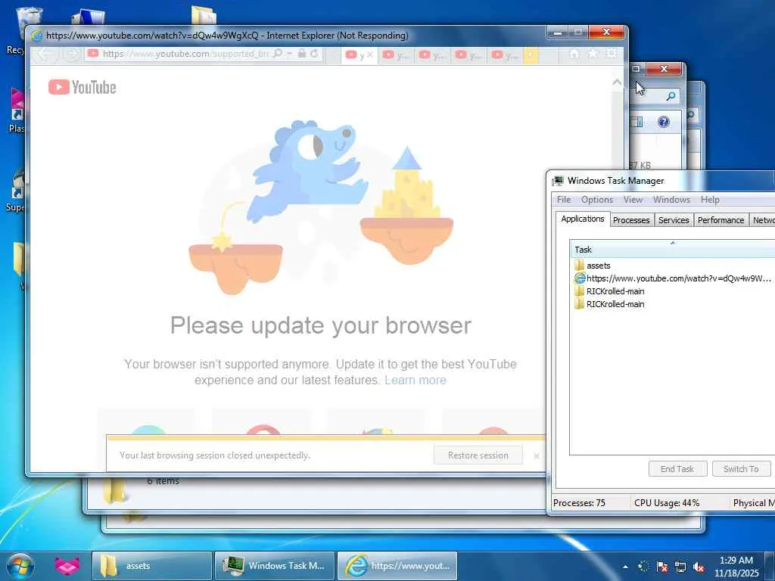775x581 pixels.
Task: Switch to the Processes tab
Action: [x=631, y=220]
